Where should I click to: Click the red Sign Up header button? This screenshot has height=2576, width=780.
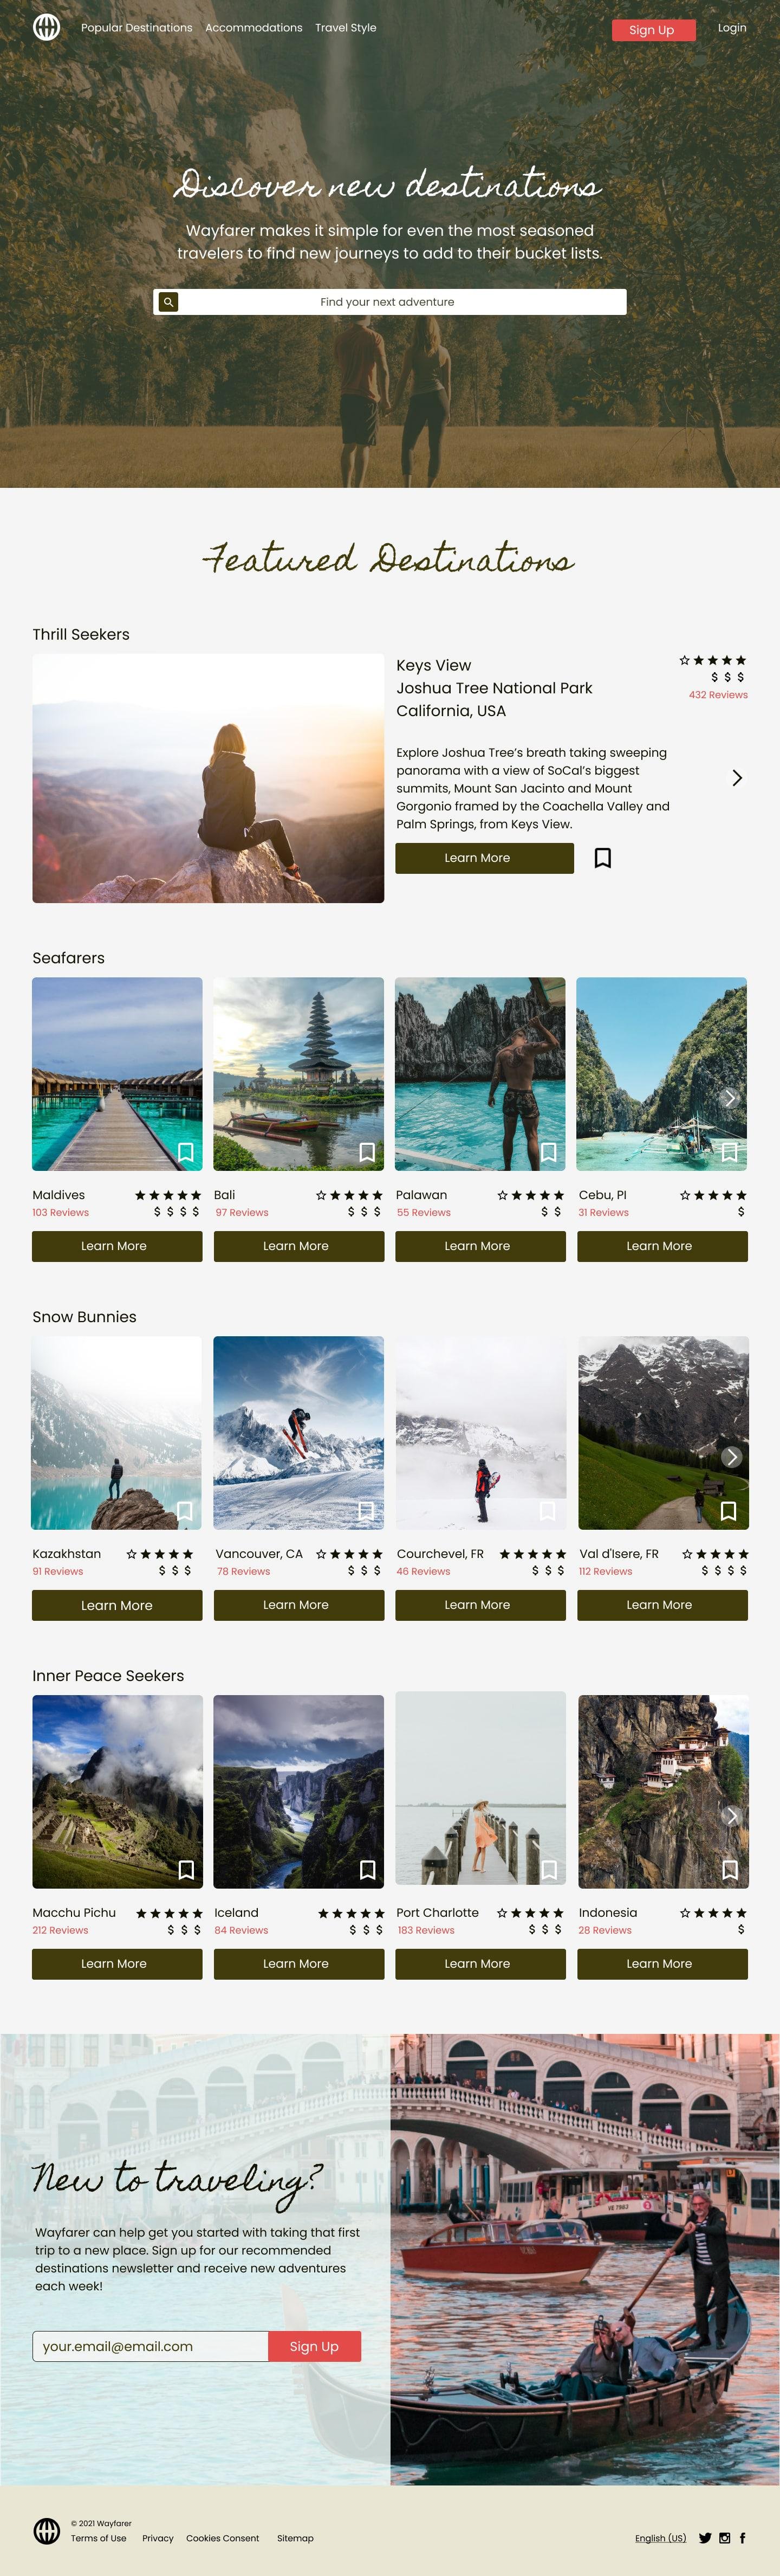click(x=653, y=30)
